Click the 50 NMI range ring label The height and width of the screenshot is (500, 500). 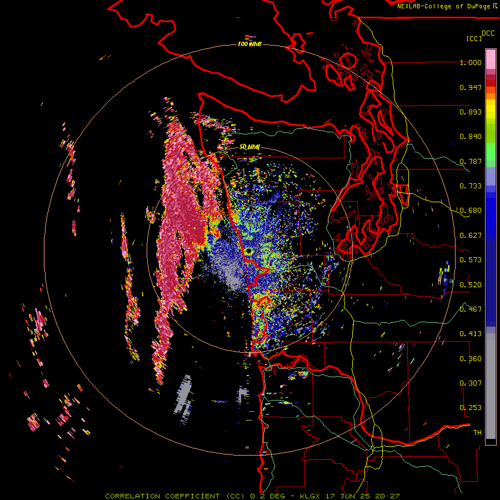249,147
